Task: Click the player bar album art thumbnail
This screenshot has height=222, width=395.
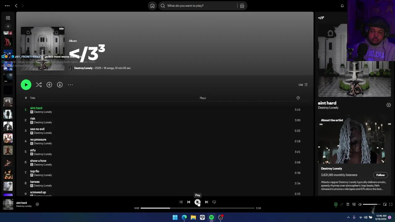Action: (x=8, y=204)
